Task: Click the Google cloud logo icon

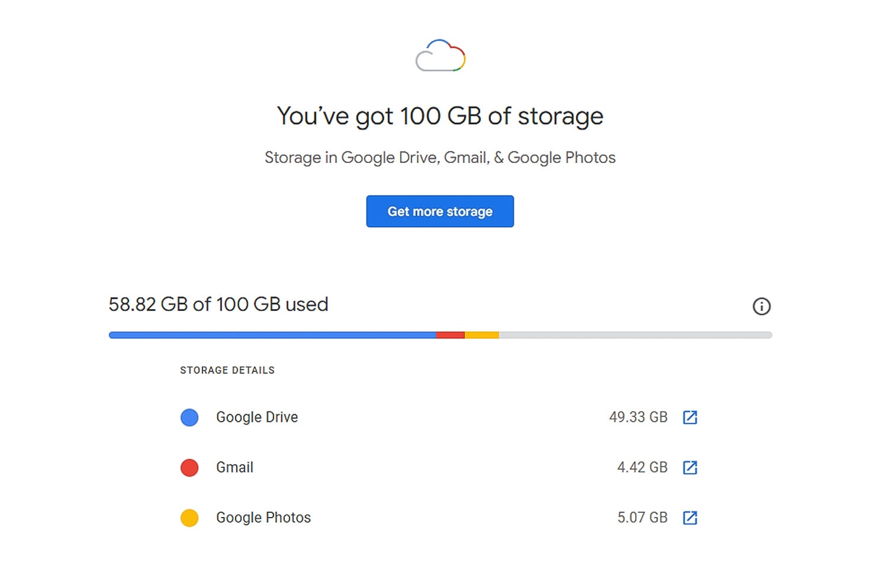Action: click(x=439, y=56)
